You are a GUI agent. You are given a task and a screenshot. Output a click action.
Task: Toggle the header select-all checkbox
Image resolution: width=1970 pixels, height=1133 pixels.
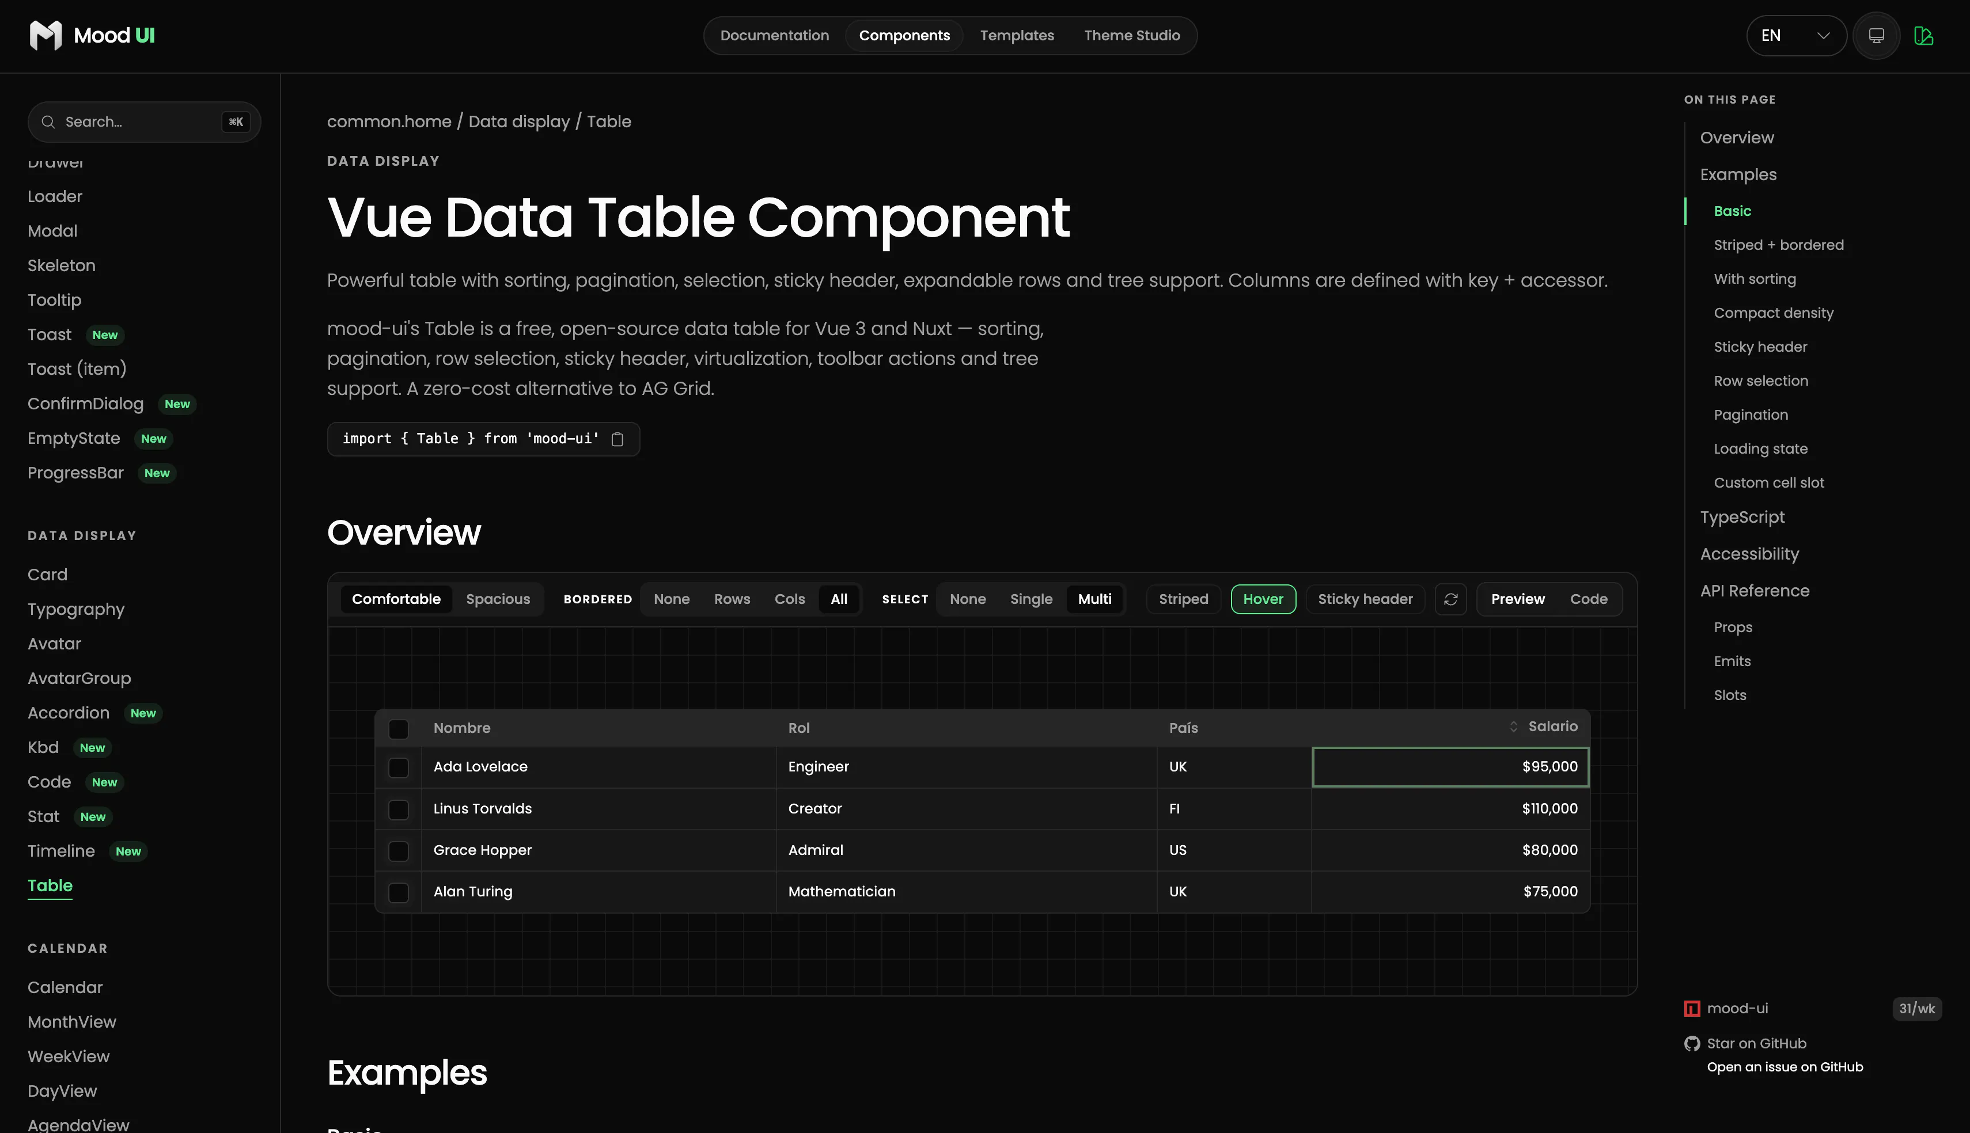(x=399, y=729)
